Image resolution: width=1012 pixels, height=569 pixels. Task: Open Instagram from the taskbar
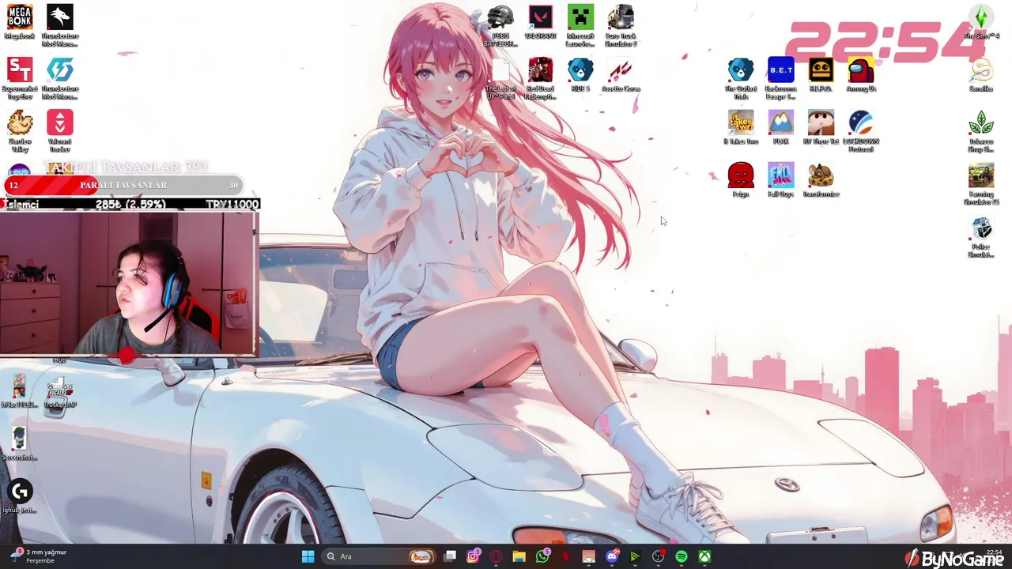click(x=473, y=556)
